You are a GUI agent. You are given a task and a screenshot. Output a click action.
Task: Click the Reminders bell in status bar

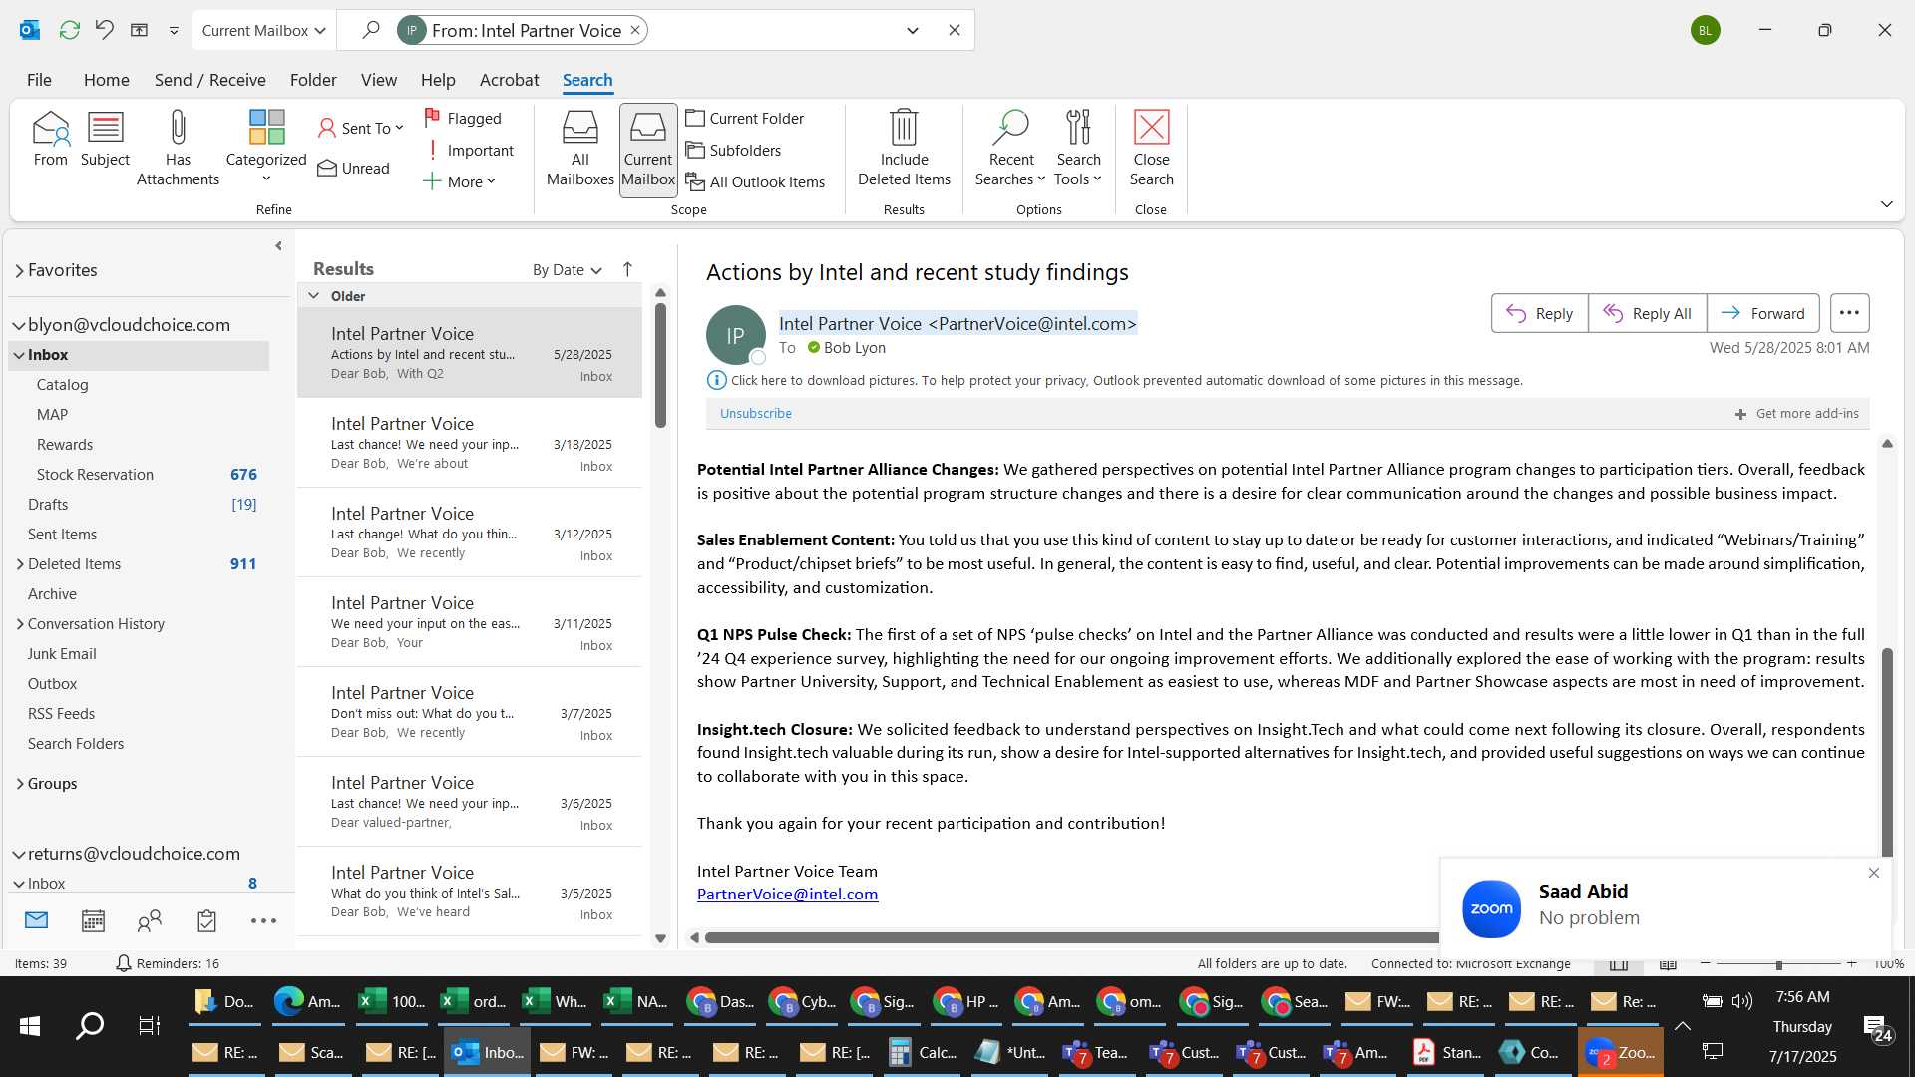pos(124,963)
